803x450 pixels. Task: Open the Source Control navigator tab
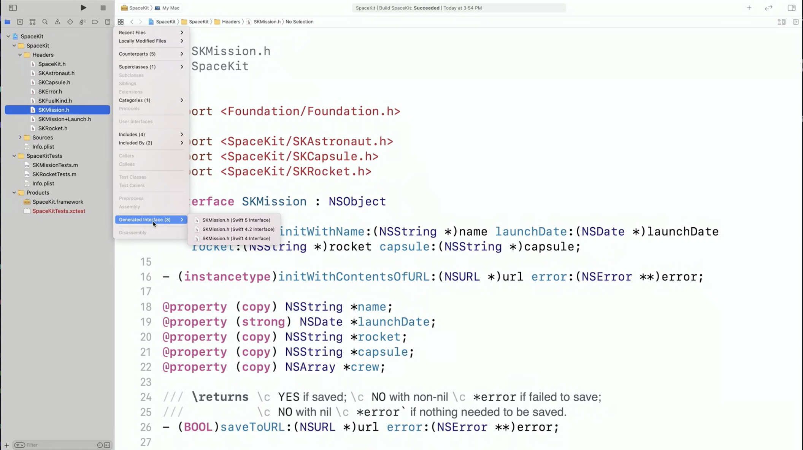[20, 22]
